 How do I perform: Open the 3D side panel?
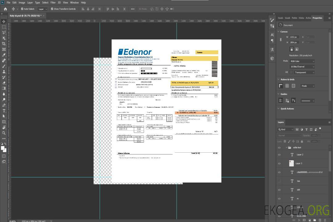click(272, 58)
